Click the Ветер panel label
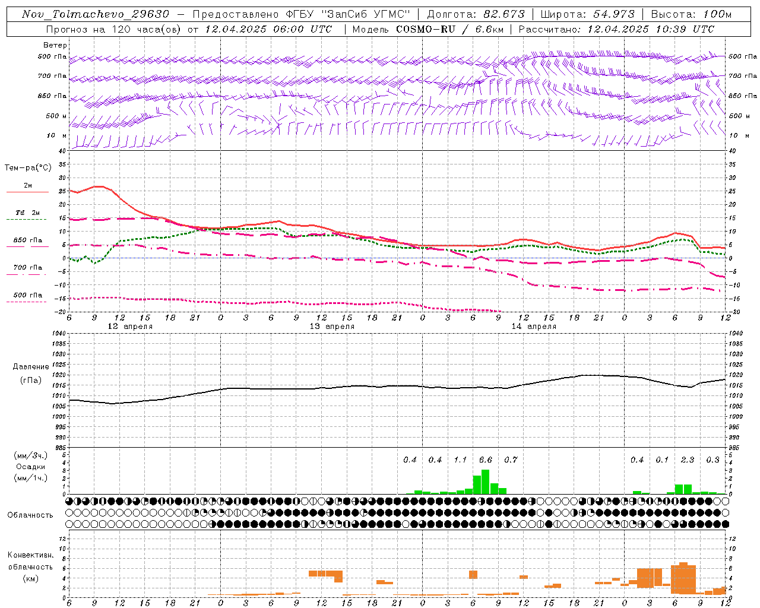Viewport: 760px width, 608px height. coord(55,45)
